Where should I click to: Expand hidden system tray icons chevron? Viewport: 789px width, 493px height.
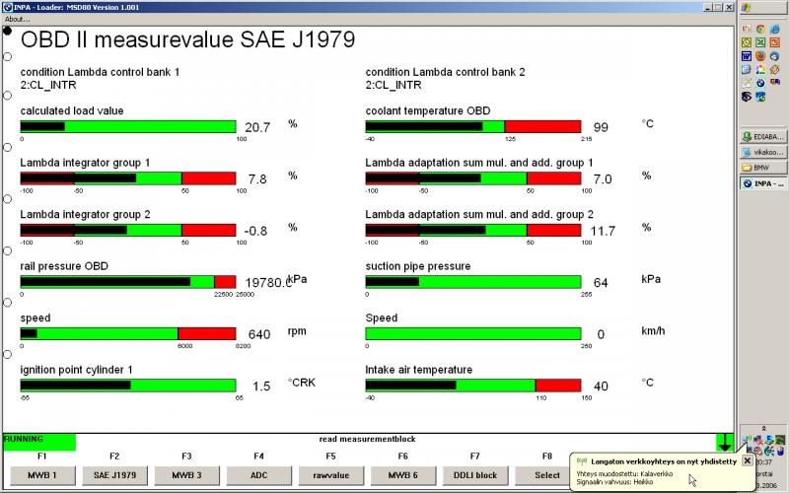tap(763, 428)
